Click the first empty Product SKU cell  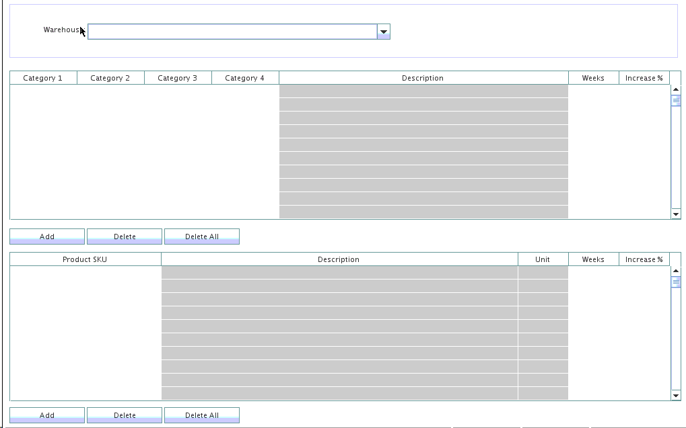85,273
